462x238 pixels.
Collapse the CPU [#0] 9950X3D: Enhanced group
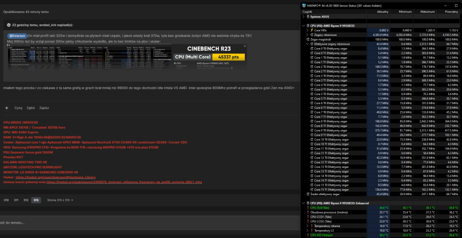point(304,203)
